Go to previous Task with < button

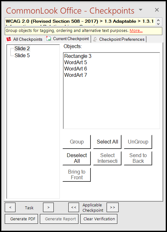coord(10,207)
